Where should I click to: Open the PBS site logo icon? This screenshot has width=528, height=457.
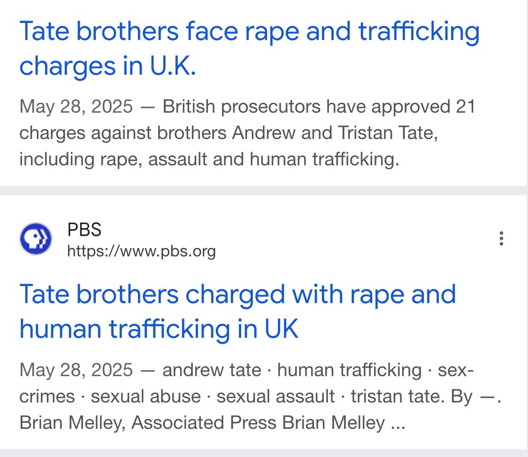pyautogui.click(x=36, y=239)
